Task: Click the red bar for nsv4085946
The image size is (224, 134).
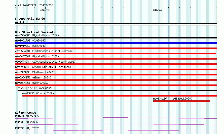Action: click(116, 69)
